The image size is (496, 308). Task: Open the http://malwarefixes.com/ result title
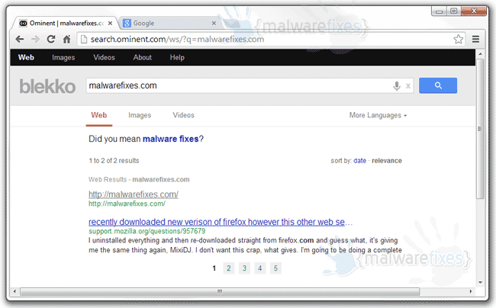[x=134, y=194]
